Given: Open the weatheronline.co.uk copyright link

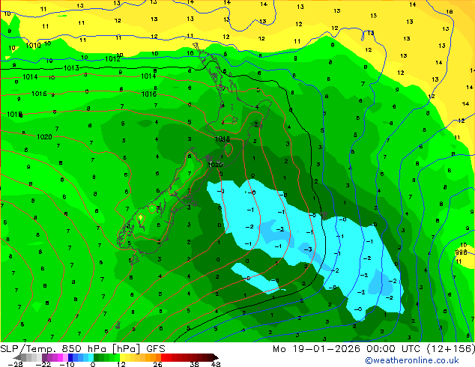Looking at the screenshot, I should [412, 360].
